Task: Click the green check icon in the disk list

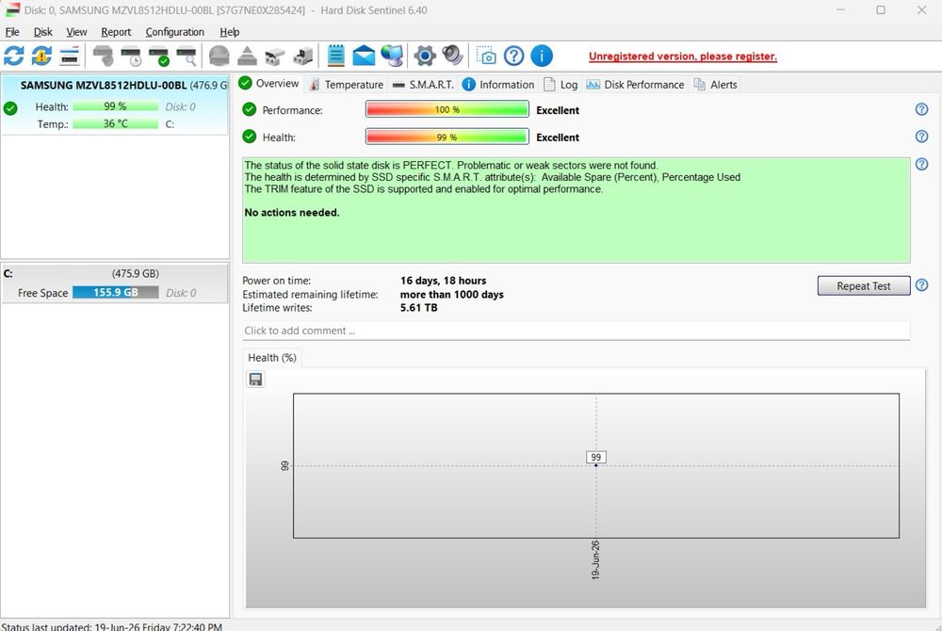Action: (10, 108)
